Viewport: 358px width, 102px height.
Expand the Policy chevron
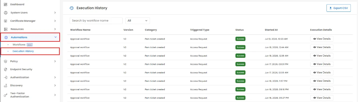point(55,61)
